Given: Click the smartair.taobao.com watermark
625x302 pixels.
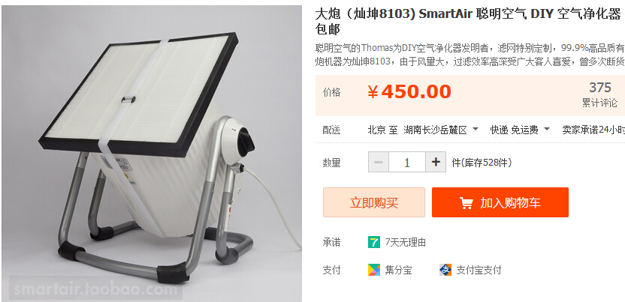Looking at the screenshot, I should tap(95, 289).
